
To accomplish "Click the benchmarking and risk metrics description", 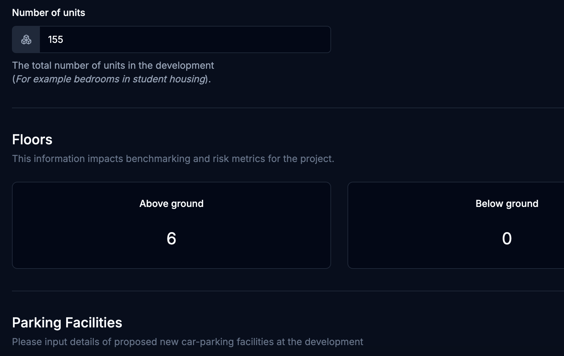I will (173, 159).
